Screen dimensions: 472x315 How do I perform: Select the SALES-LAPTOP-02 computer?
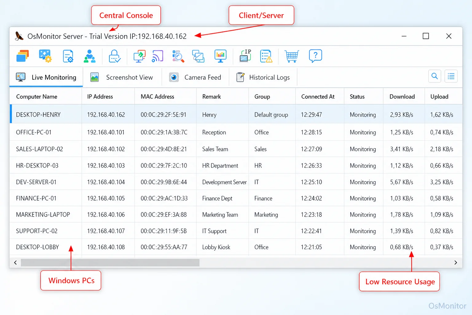[39, 149]
